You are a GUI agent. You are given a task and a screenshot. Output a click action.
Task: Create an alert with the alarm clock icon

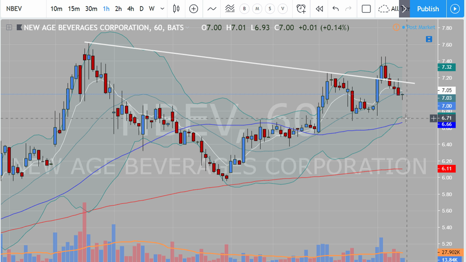pos(301,9)
